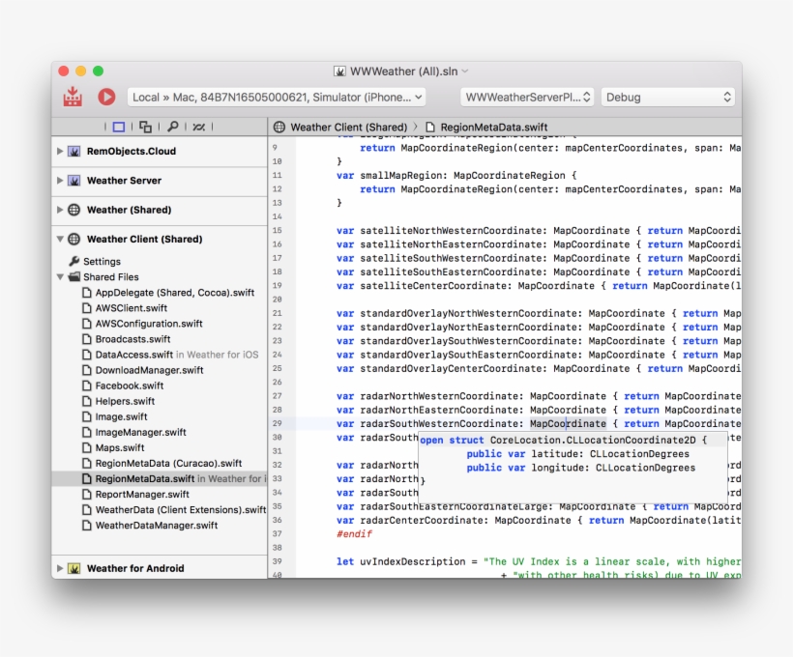The width and height of the screenshot is (793, 657).
Task: Open DownloadManager.swift file
Action: point(149,370)
